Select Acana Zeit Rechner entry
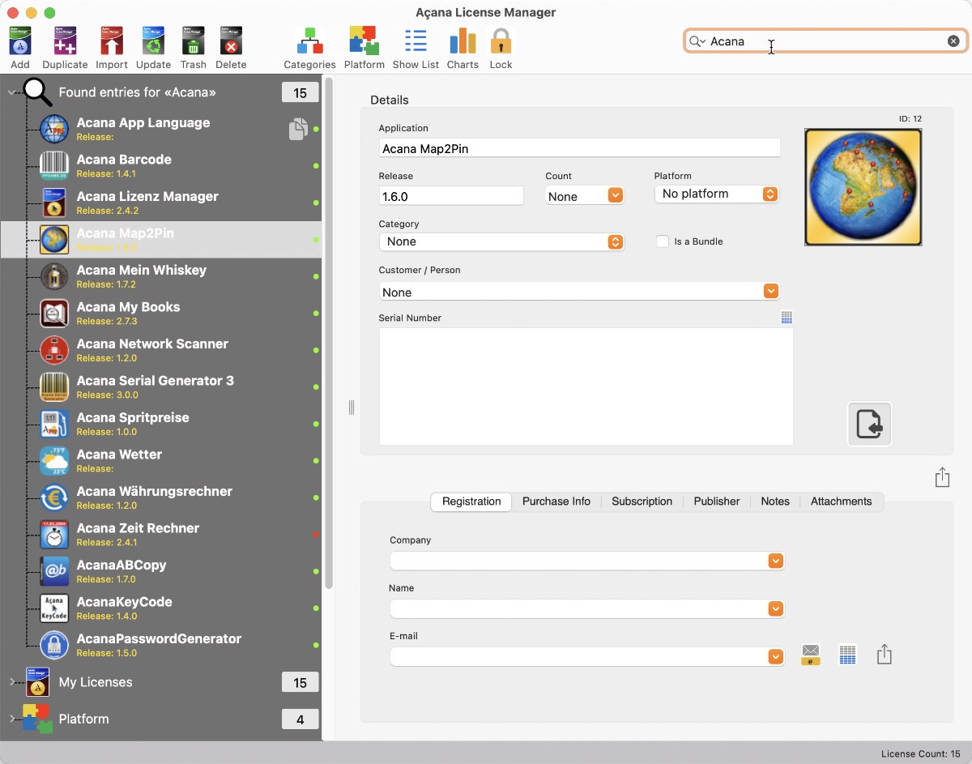Image resolution: width=972 pixels, height=764 pixels. tap(161, 535)
